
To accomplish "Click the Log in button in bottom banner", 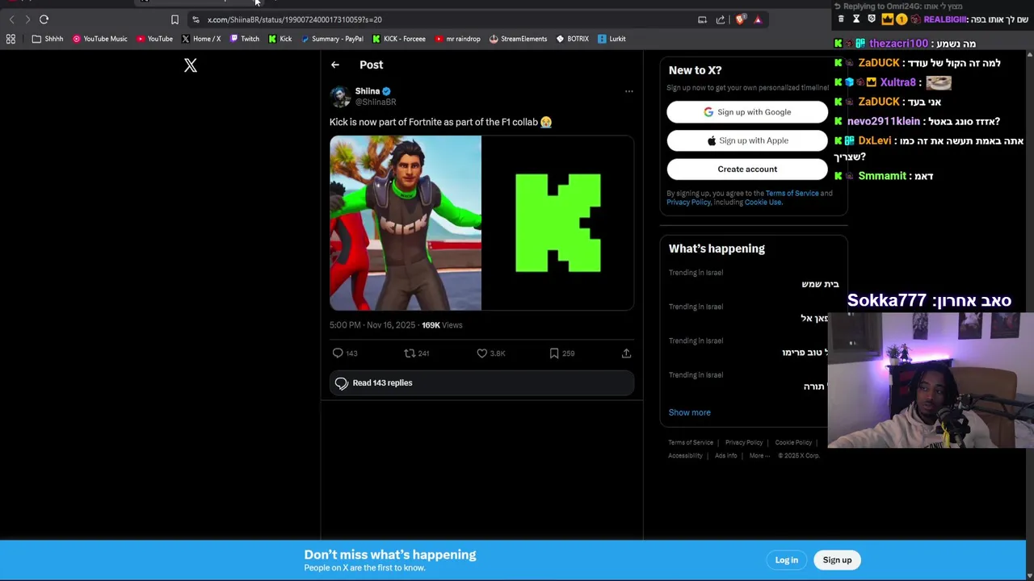I will 786,560.
